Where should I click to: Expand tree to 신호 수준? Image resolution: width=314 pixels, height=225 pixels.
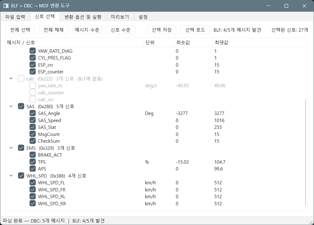click(x=120, y=30)
